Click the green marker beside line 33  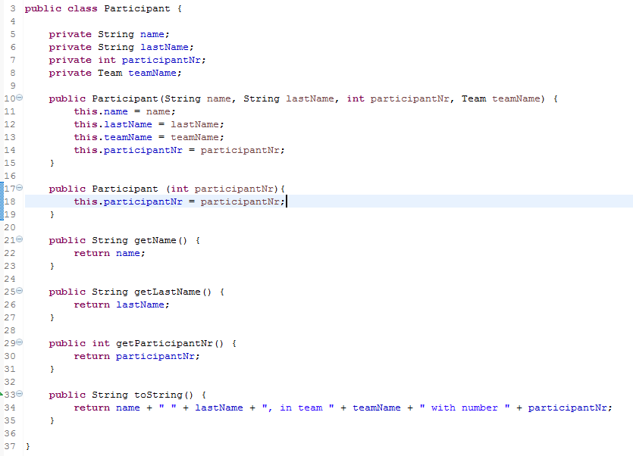3,394
